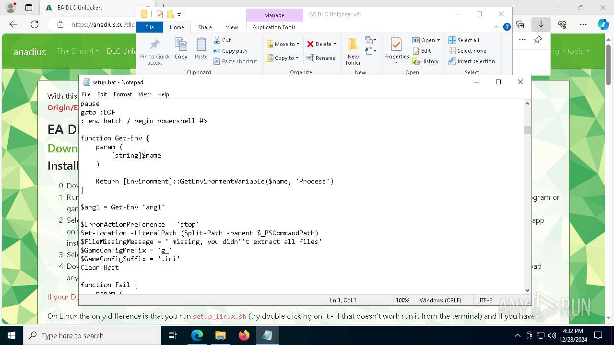
Task: Click the taskbar search box
Action: tap(92, 335)
